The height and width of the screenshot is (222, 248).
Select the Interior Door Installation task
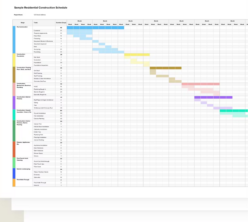tap(41, 127)
